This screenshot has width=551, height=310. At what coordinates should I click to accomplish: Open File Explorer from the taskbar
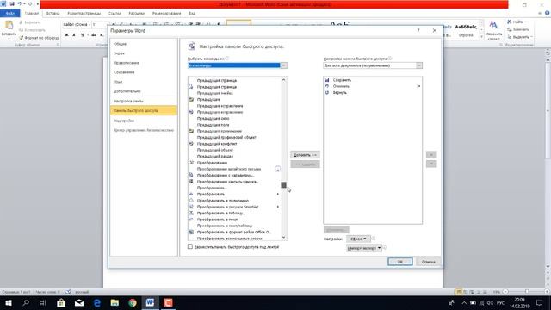click(115, 302)
